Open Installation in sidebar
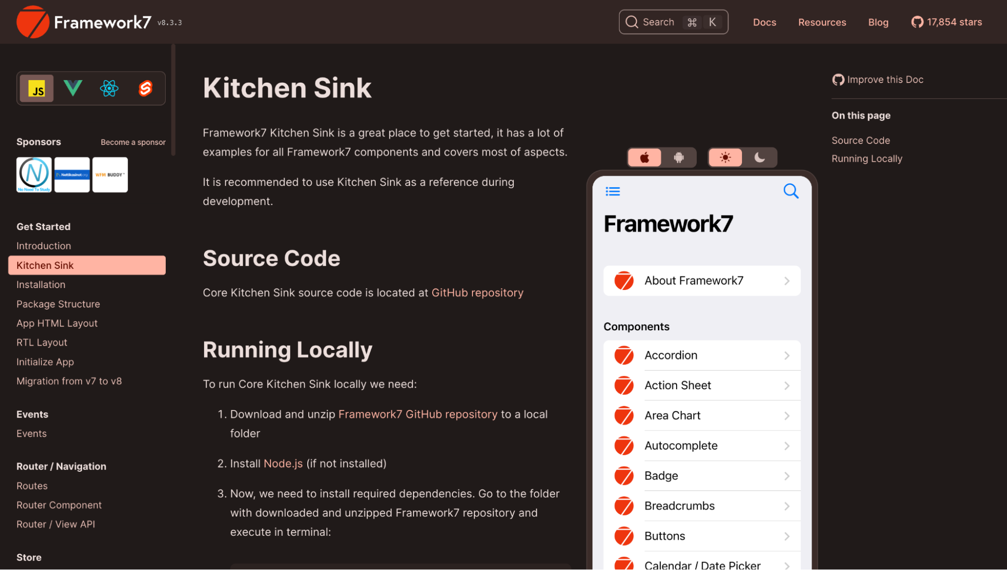Viewport: 1007px width, 570px height. (x=41, y=284)
